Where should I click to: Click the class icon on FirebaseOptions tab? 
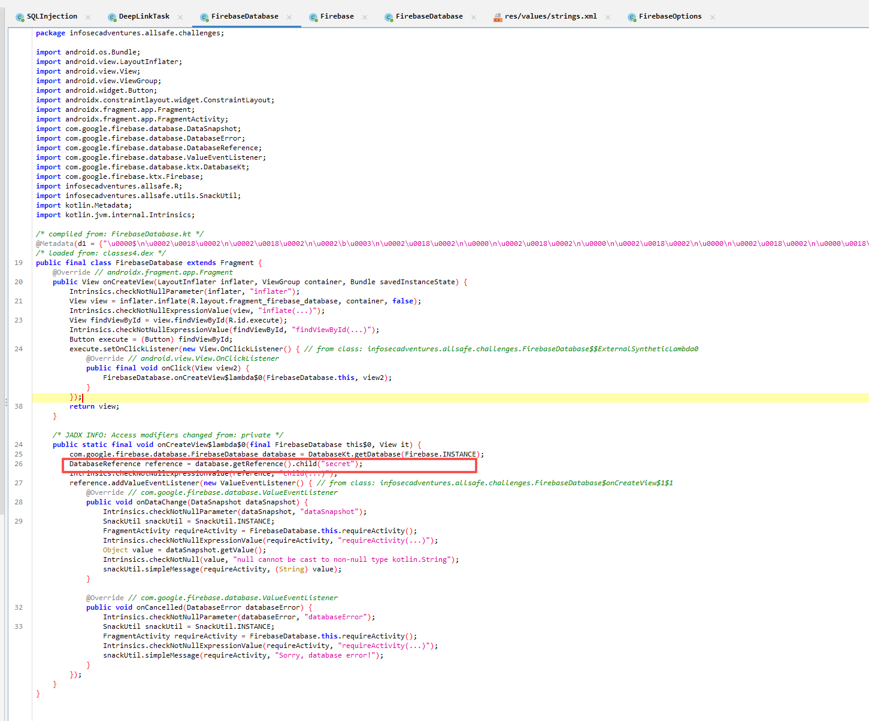pyautogui.click(x=632, y=17)
